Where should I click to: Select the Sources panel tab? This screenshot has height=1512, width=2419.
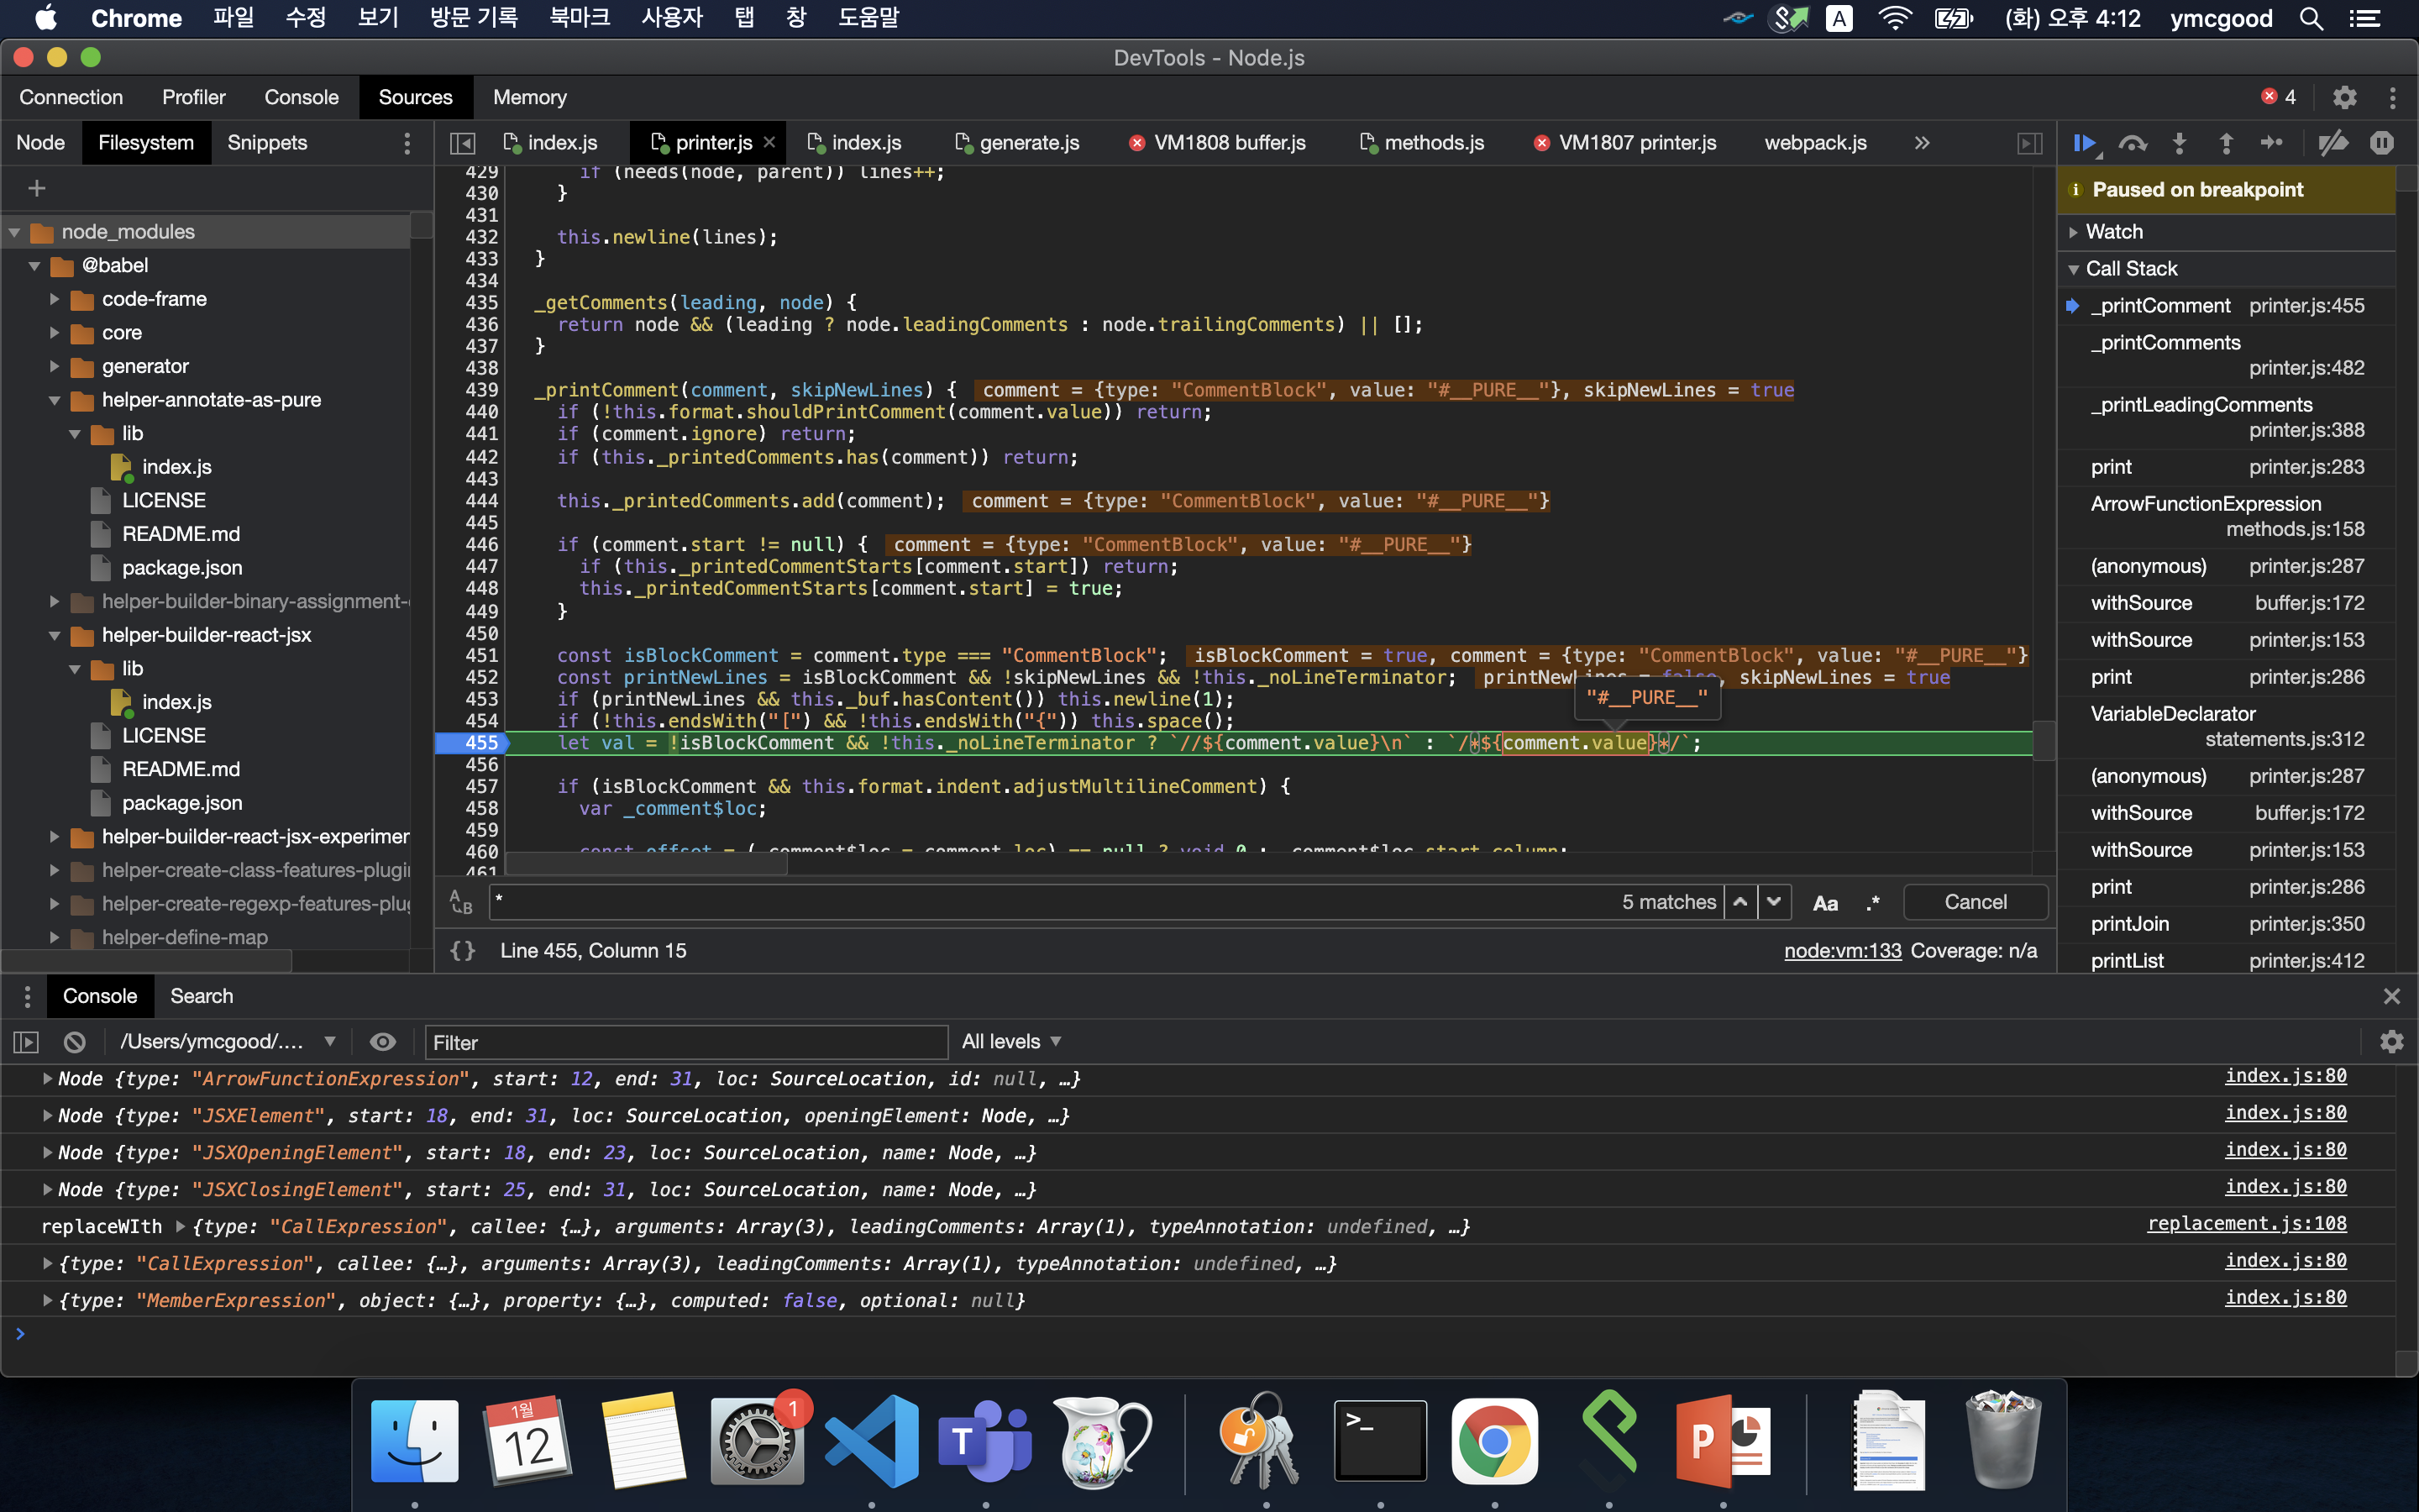coord(412,96)
